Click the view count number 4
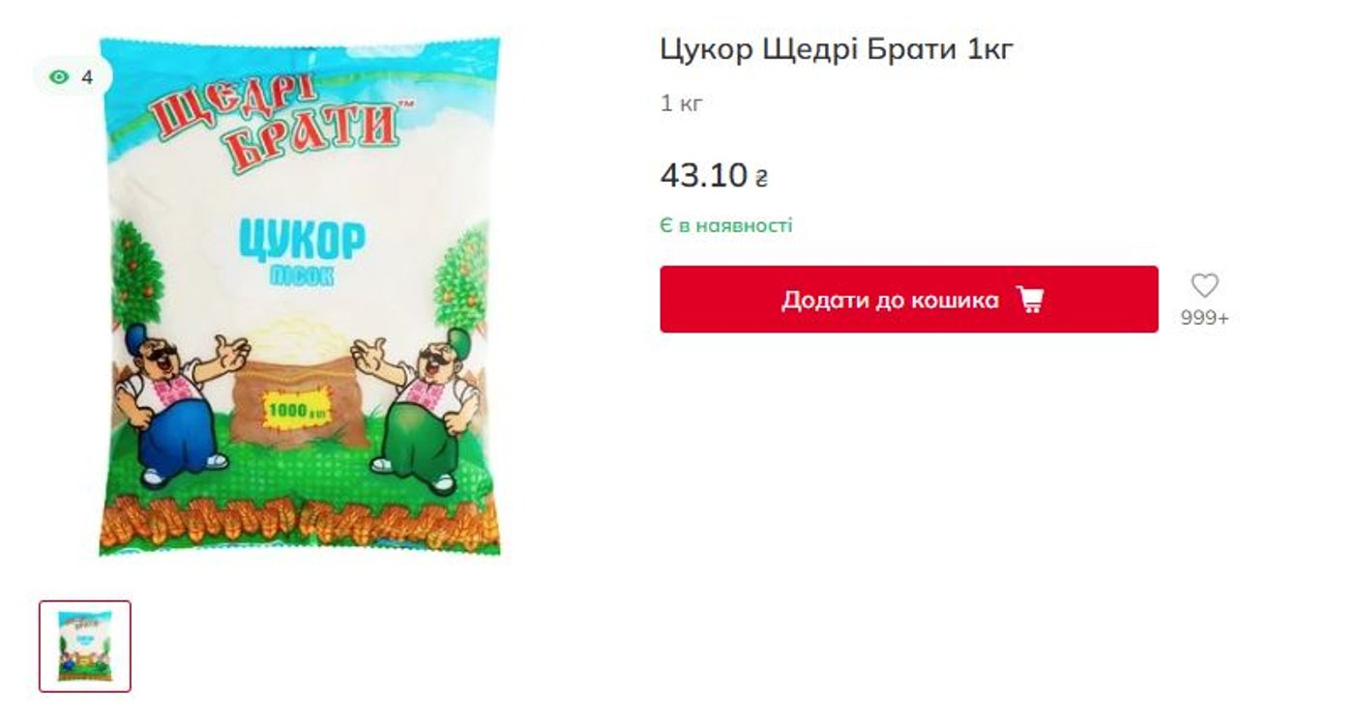Image resolution: width=1354 pixels, height=723 pixels. (x=87, y=77)
